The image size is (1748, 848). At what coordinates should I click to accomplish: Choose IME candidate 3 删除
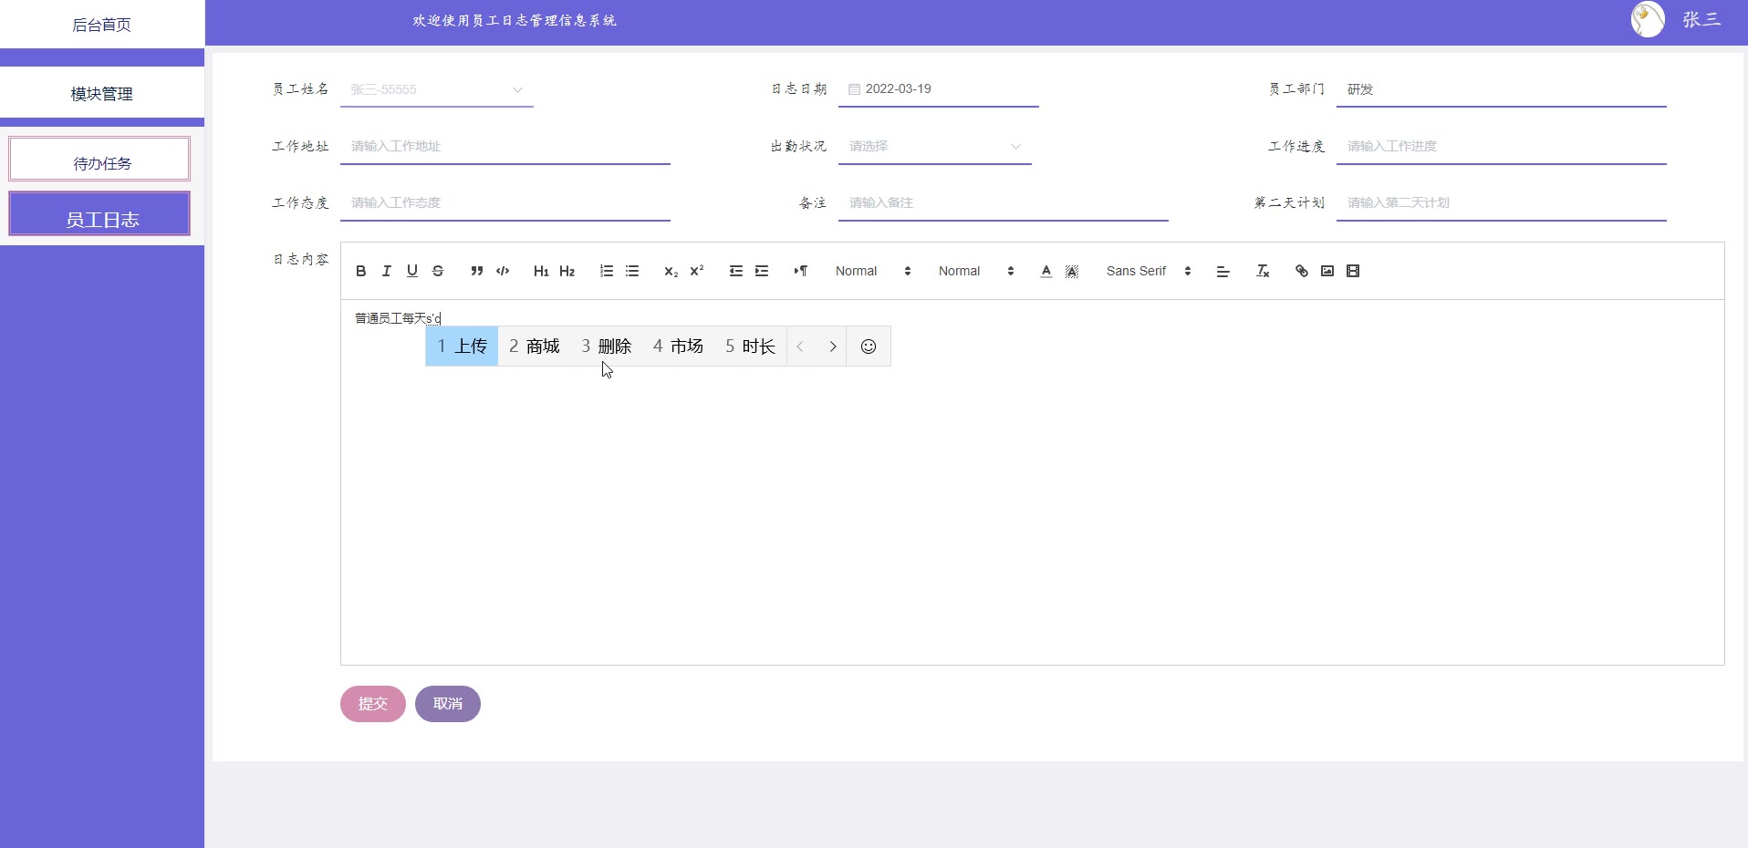coord(606,346)
